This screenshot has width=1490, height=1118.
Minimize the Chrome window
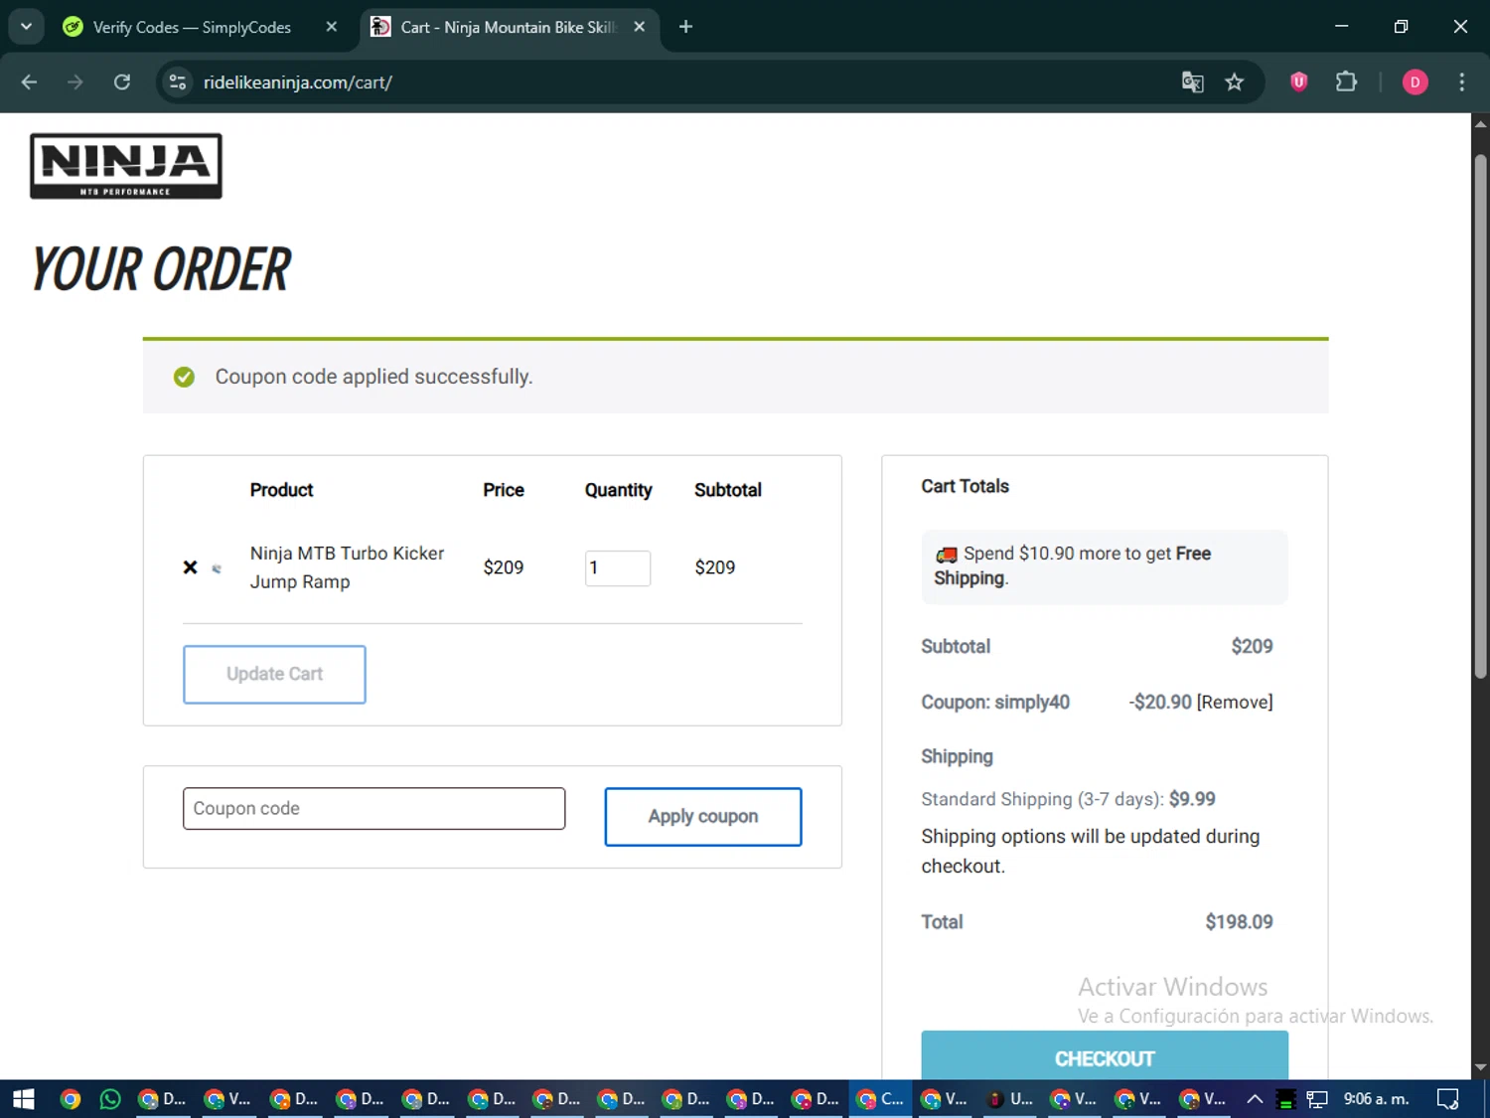[x=1341, y=27]
